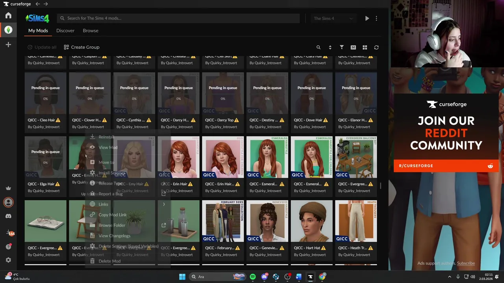Open CurseForge settings gear icon

(x=8, y=260)
